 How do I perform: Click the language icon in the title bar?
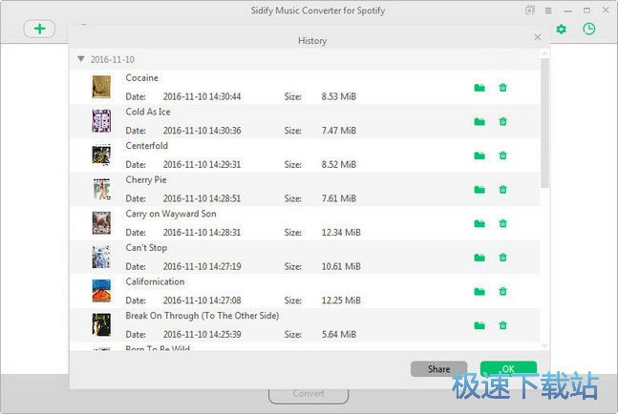click(x=530, y=10)
